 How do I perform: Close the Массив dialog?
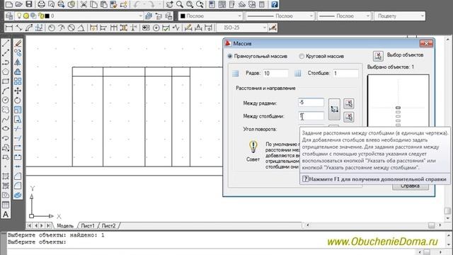pos(426,43)
